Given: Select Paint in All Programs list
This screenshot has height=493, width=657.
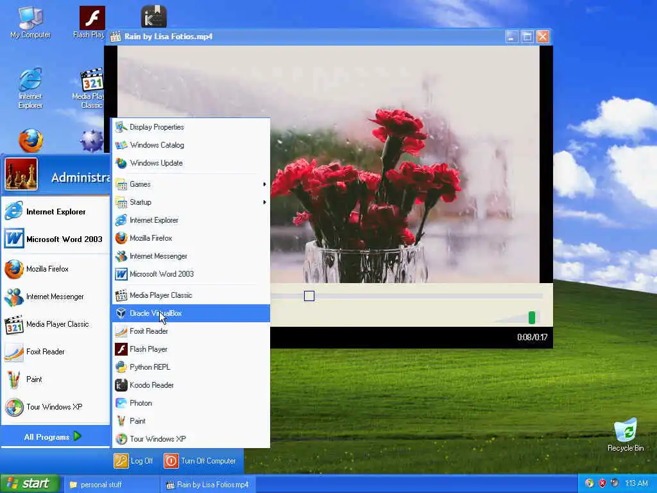Looking at the screenshot, I should pos(191,421).
